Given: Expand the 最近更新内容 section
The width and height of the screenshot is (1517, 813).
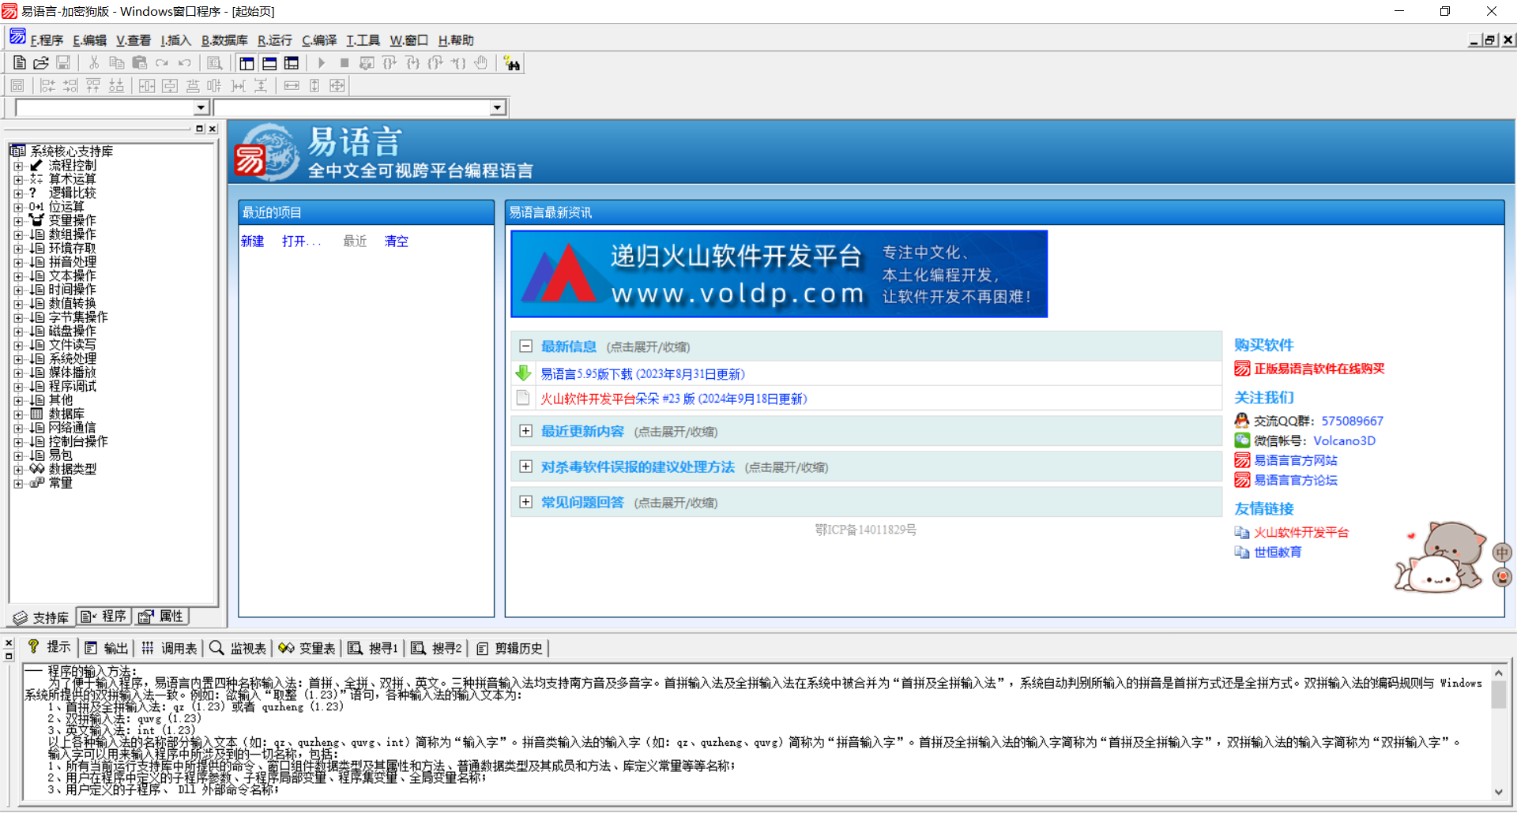Looking at the screenshot, I should 525,431.
